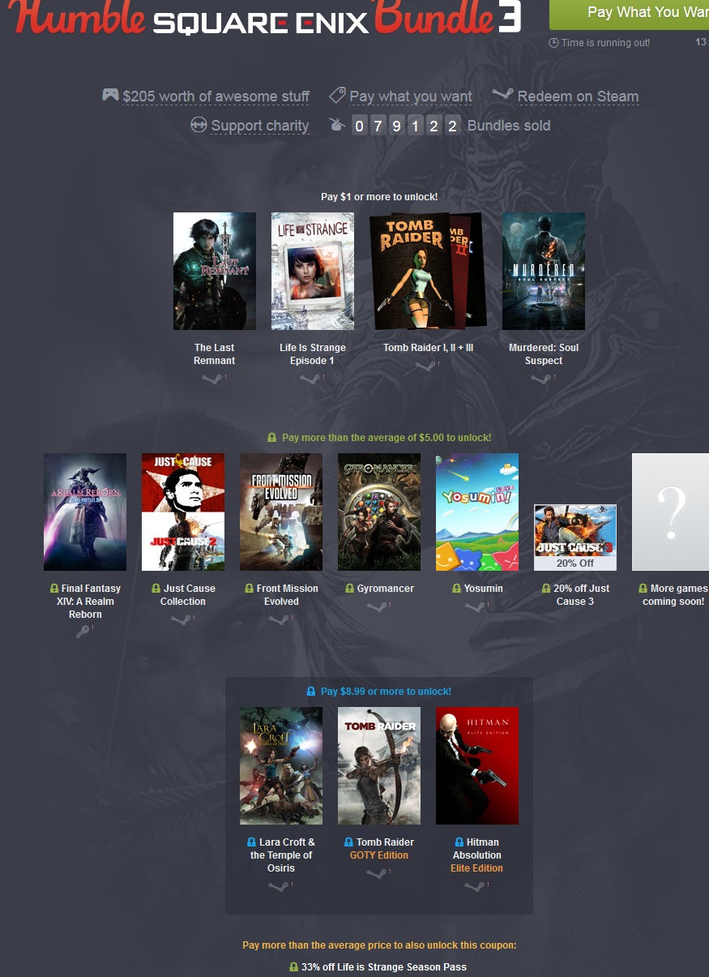
Task: Click the Pay $1 or more to unlock! heading
Action: (x=379, y=197)
